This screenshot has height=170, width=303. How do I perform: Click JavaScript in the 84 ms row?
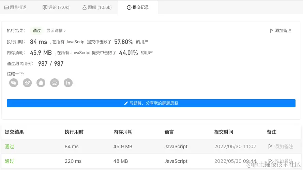176,146
